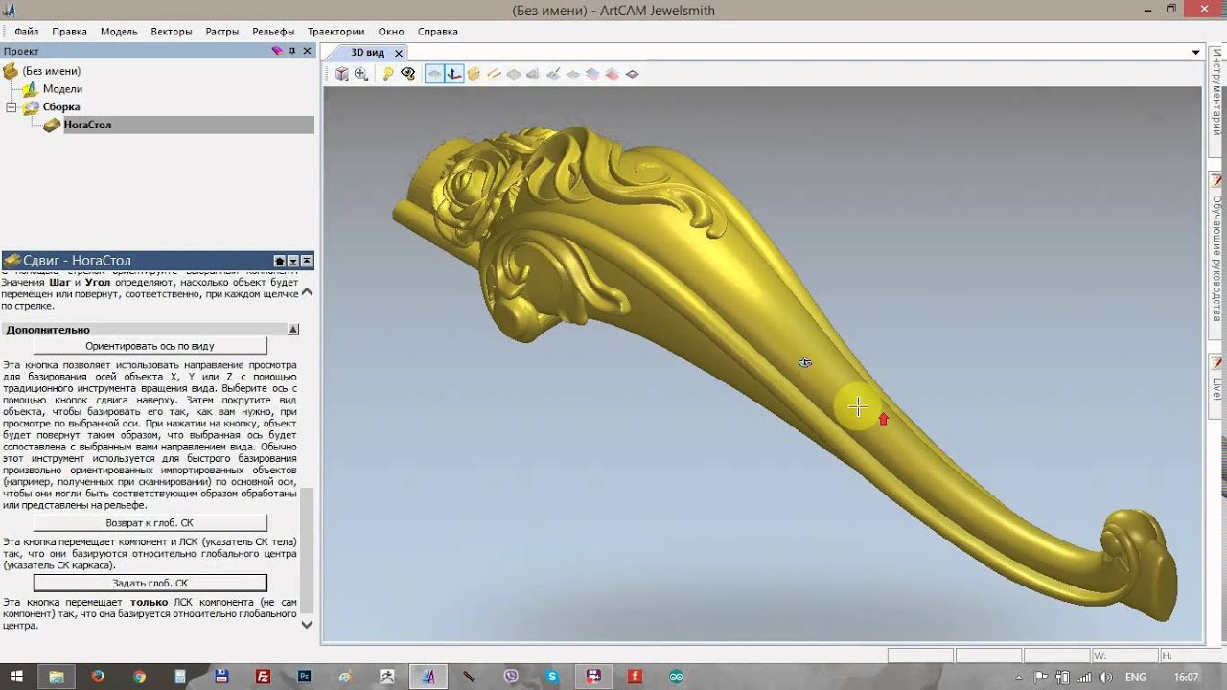
Task: Open File Explorer from the taskbar
Action: [56, 677]
